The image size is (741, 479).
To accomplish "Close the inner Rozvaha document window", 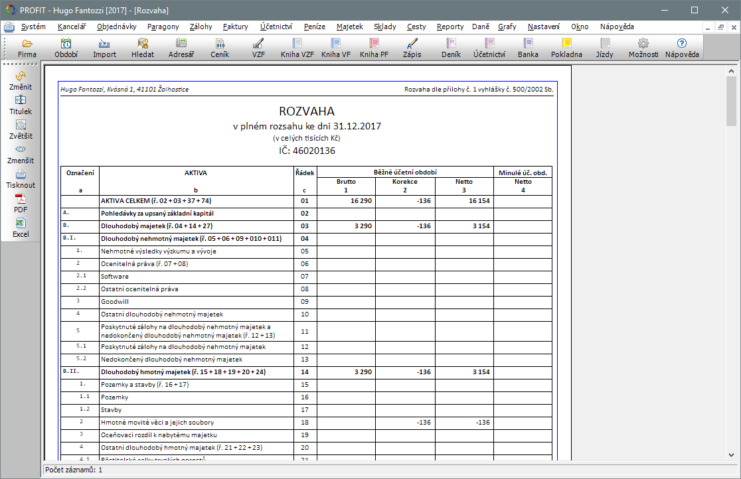I will [734, 27].
